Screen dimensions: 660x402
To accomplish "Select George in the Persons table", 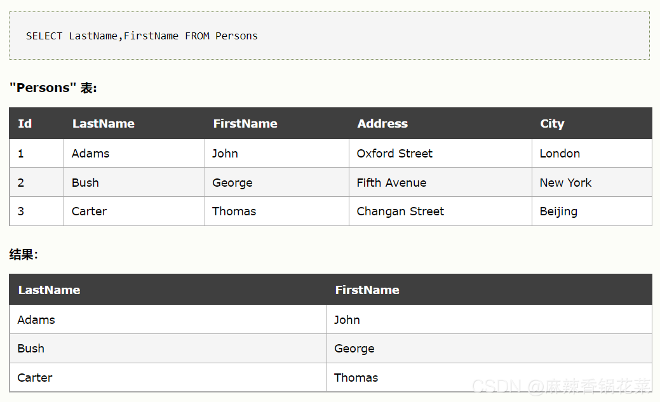I will coord(277,182).
